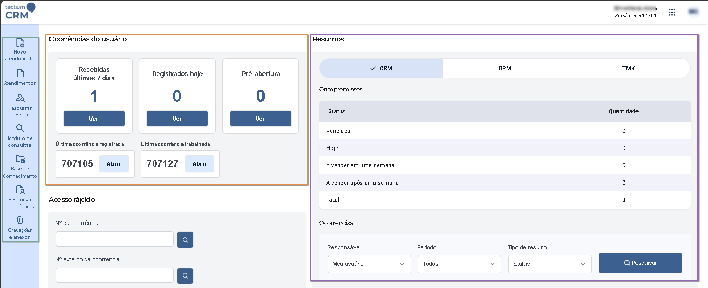Screen dimensions: 708x288
Task: Open Novo atendimento in the sidebar
Action: pyautogui.click(x=20, y=49)
